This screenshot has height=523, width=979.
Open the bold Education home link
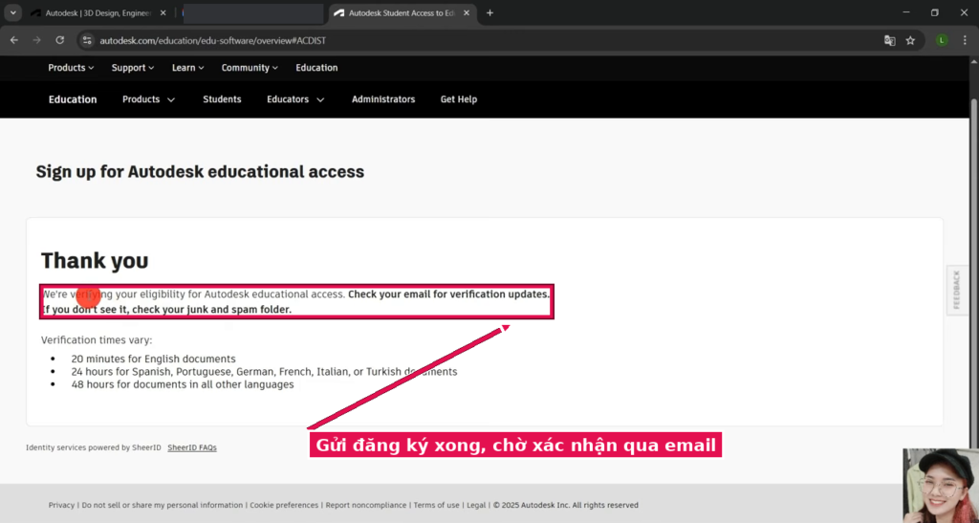[x=73, y=99]
